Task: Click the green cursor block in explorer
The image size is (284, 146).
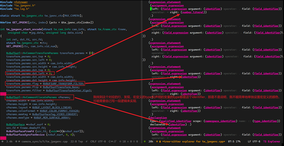Action: coord(151,9)
